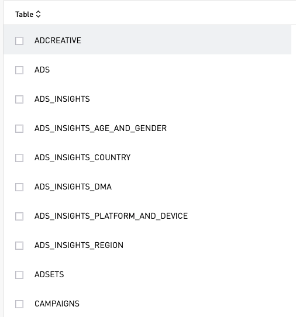
Task: Toggle the ADS_INSIGHTS_DMA checkbox
Action: tap(19, 187)
